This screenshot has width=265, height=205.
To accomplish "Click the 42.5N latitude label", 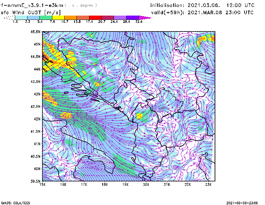I will (x=35, y=106).
